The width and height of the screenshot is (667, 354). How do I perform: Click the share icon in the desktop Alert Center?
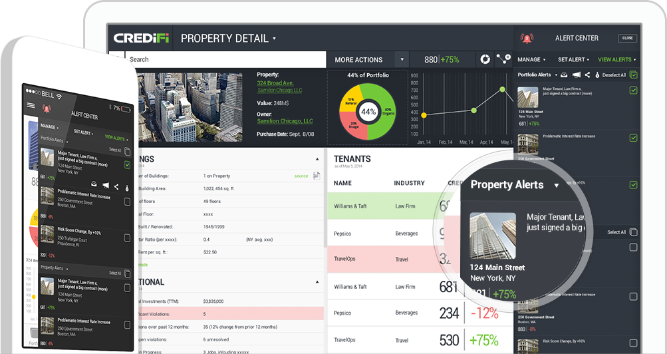(x=587, y=75)
